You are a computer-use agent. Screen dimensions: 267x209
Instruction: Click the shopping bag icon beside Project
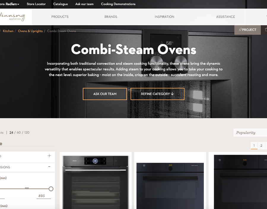coord(266,30)
